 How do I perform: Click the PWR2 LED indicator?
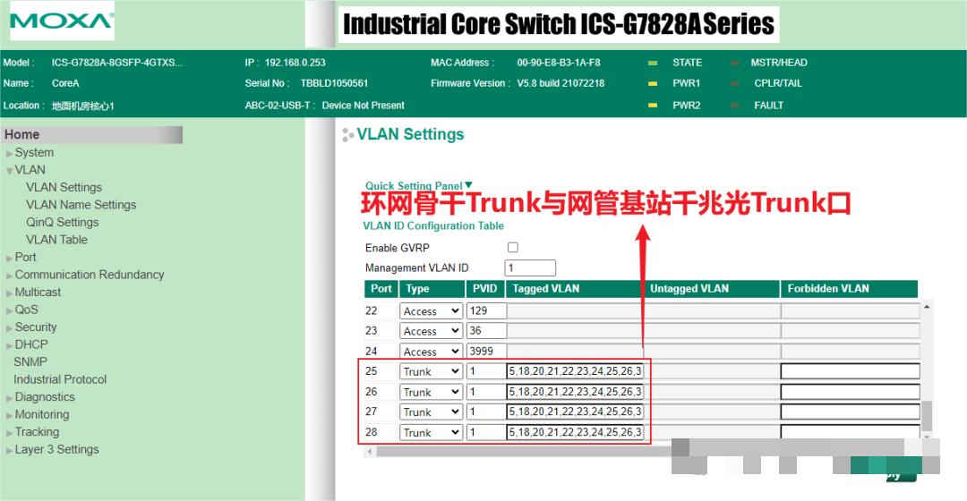pos(653,106)
